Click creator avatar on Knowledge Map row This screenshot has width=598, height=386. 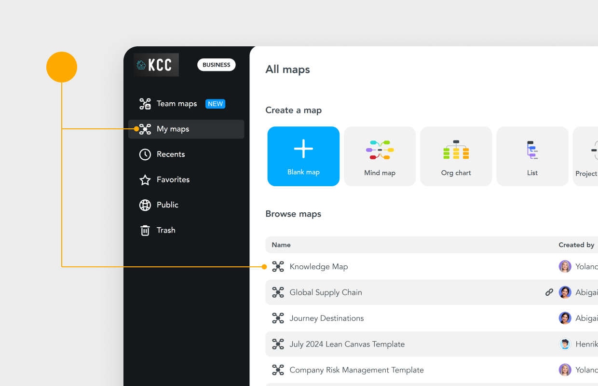point(565,266)
